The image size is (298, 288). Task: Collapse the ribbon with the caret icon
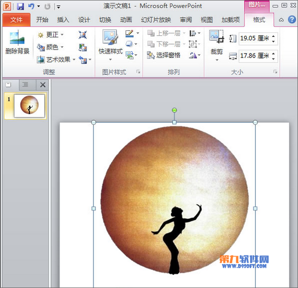(x=281, y=20)
